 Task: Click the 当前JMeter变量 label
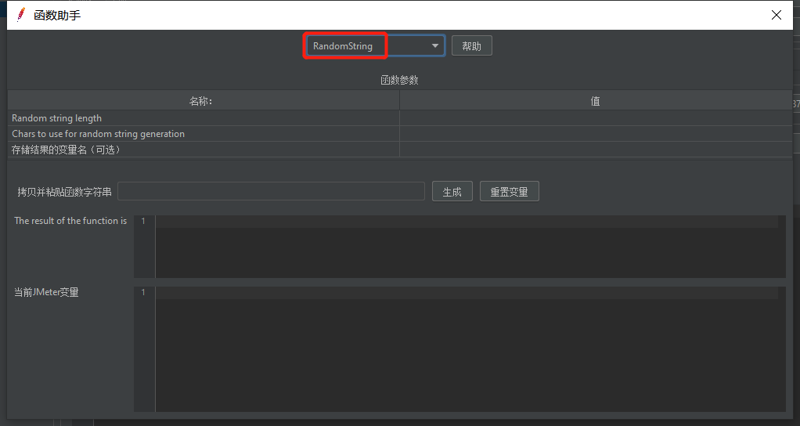pos(46,292)
